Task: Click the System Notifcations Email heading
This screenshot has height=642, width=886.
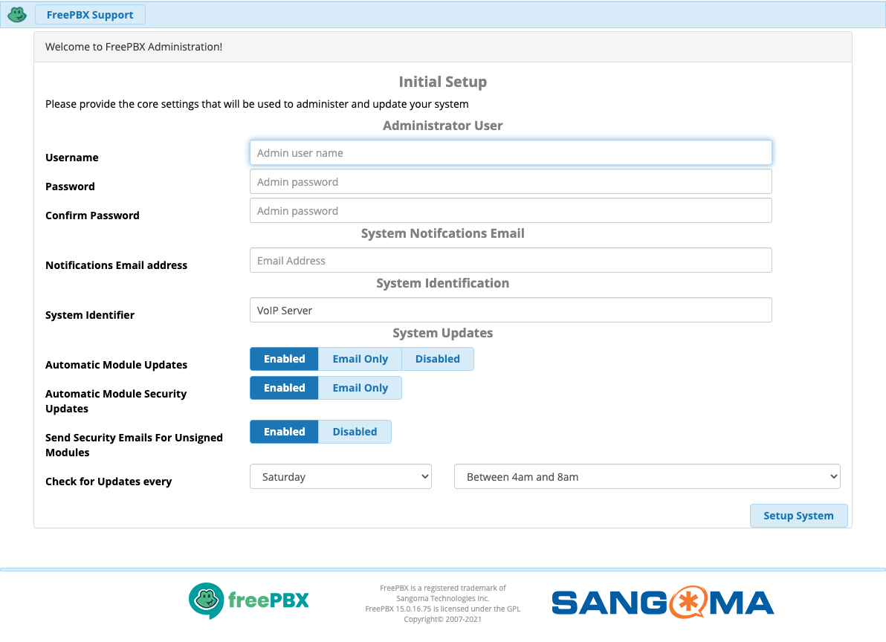Action: coord(443,233)
